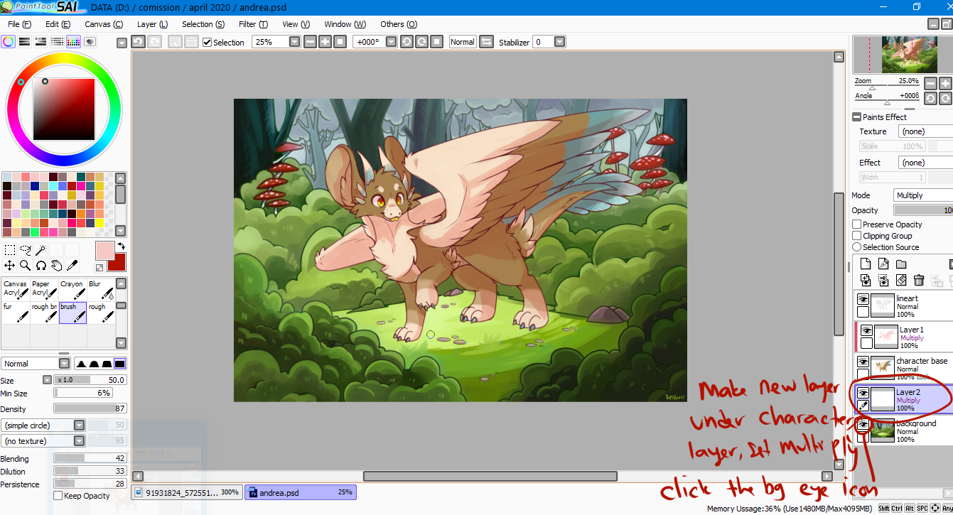This screenshot has height=515, width=953.
Task: Swap foreground and background colors
Action: [x=121, y=246]
